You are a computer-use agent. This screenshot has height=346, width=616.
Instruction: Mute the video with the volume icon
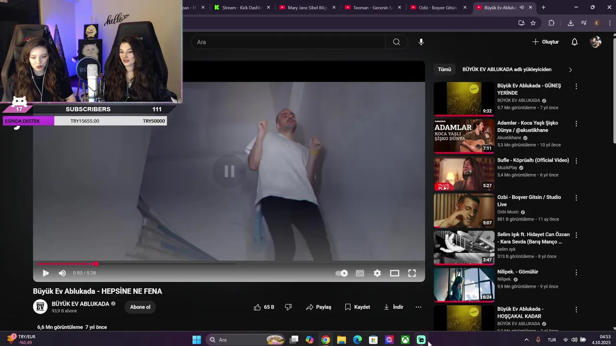[x=62, y=273]
